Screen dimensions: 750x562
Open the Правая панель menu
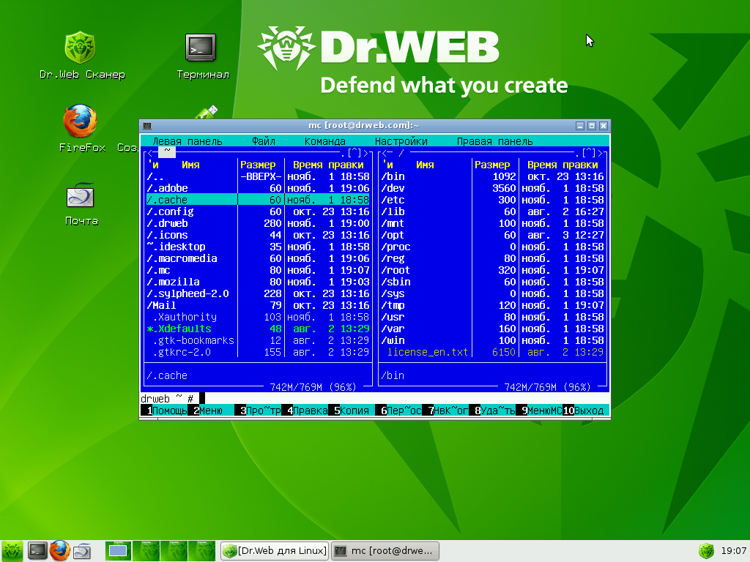pyautogui.click(x=494, y=141)
